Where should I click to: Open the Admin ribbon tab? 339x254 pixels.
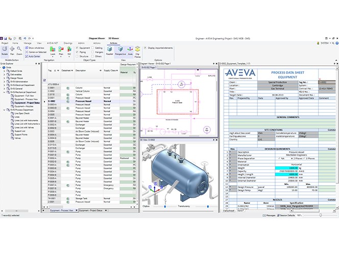pos(81,43)
